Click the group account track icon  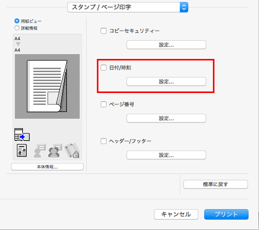click(x=55, y=151)
